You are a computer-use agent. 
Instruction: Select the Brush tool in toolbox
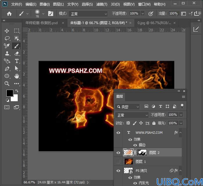[17, 46]
